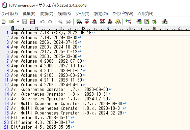Viewport: 190px width, 130px height.
Task: Open the 編集(E) menu
Action: [x=29, y=14]
